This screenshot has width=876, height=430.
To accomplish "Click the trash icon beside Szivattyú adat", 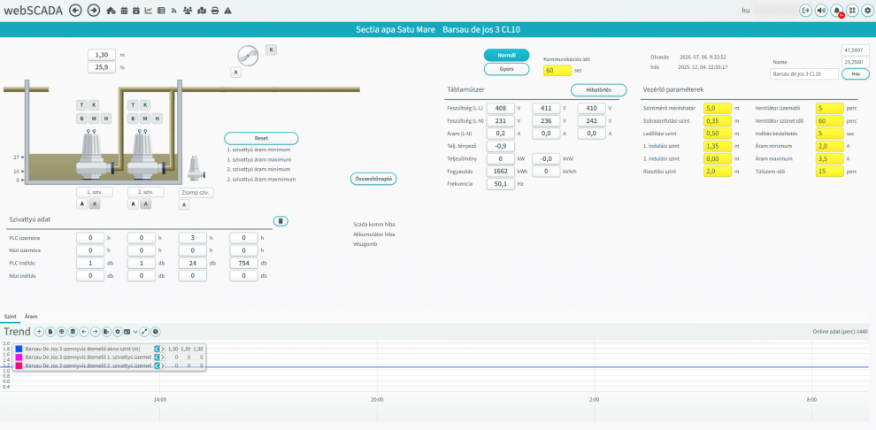I will [280, 221].
